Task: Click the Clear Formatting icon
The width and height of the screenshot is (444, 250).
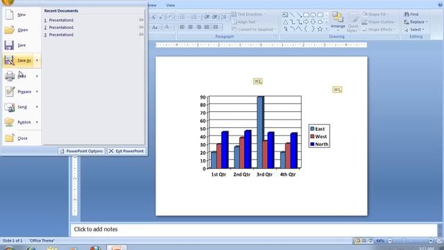Action: click(x=170, y=17)
